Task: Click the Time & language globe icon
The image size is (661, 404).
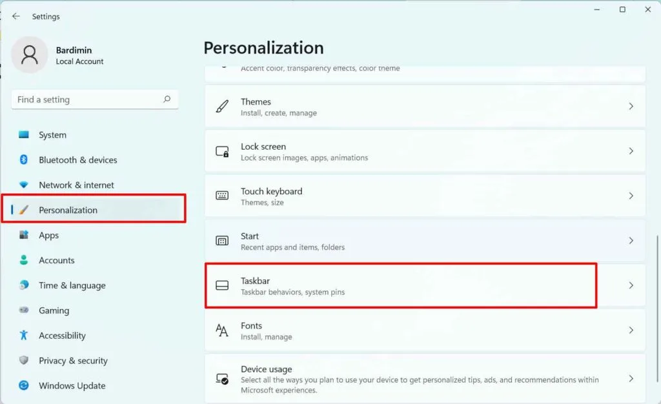Action: click(x=24, y=285)
